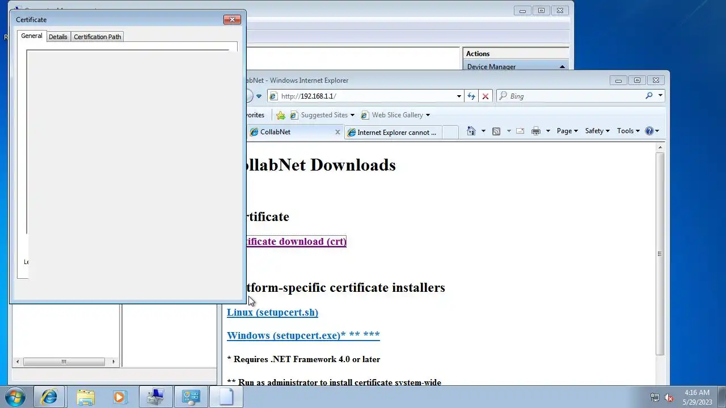
Task: Open the Linux (setupcert.sh) link
Action: tap(272, 312)
